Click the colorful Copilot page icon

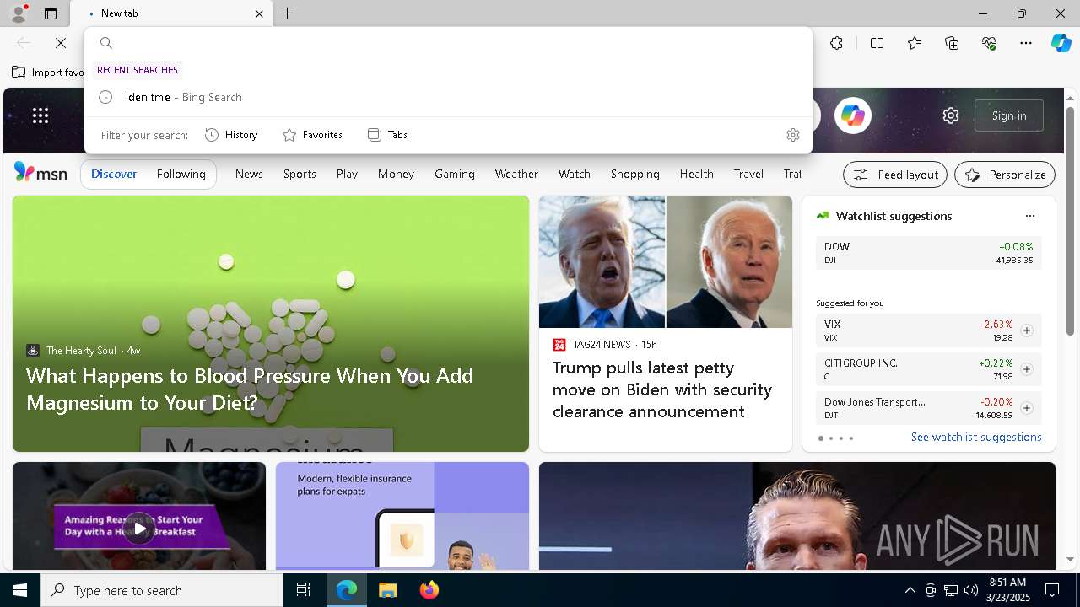853,115
